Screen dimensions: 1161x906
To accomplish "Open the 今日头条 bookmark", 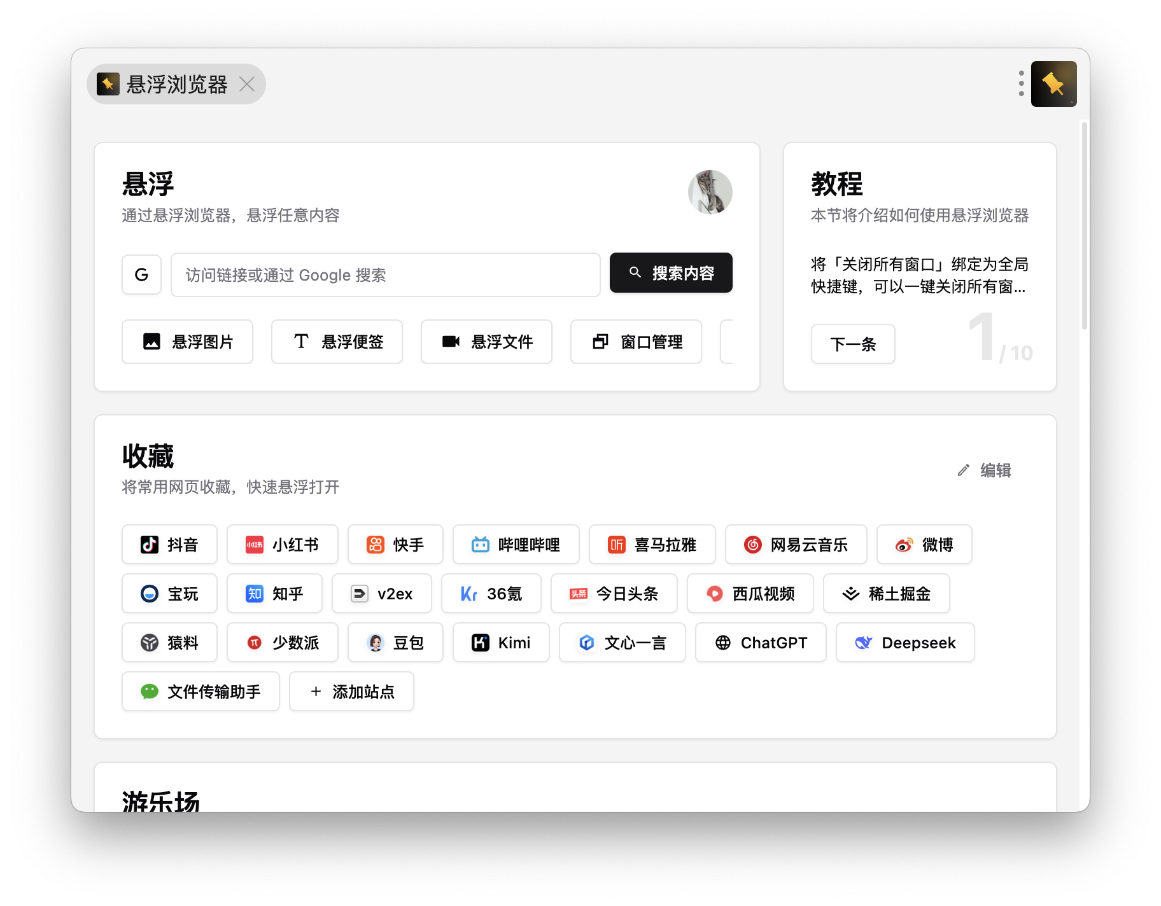I will click(614, 594).
